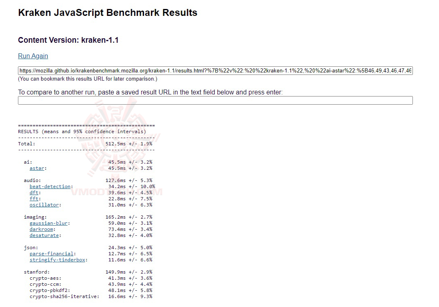
Task: Click the 'Content Version: kraken-1.1' heading
Action: [68, 40]
